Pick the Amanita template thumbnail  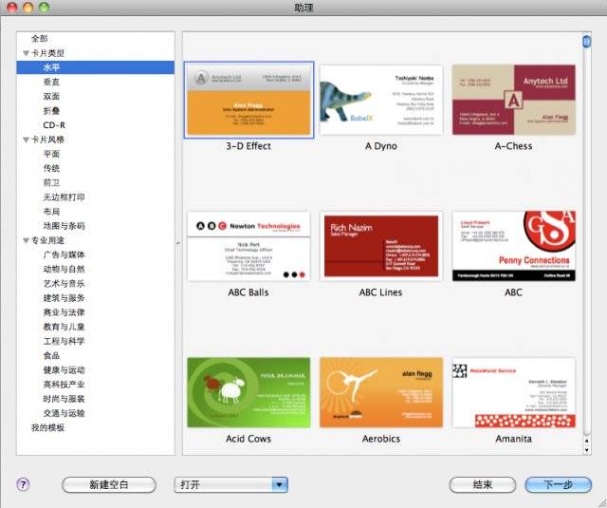(513, 393)
